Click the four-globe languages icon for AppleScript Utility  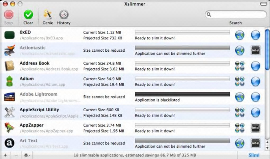[240, 112]
